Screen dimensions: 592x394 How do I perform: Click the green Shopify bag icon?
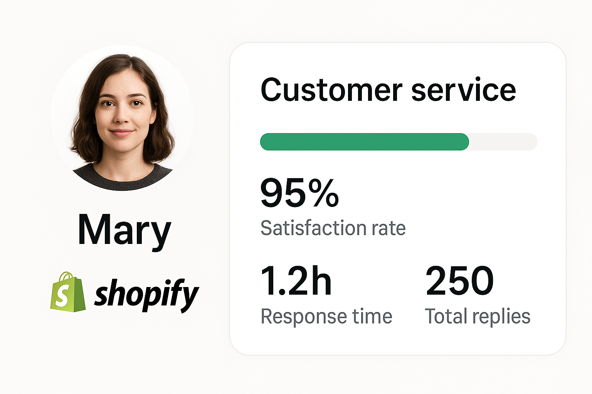point(68,292)
